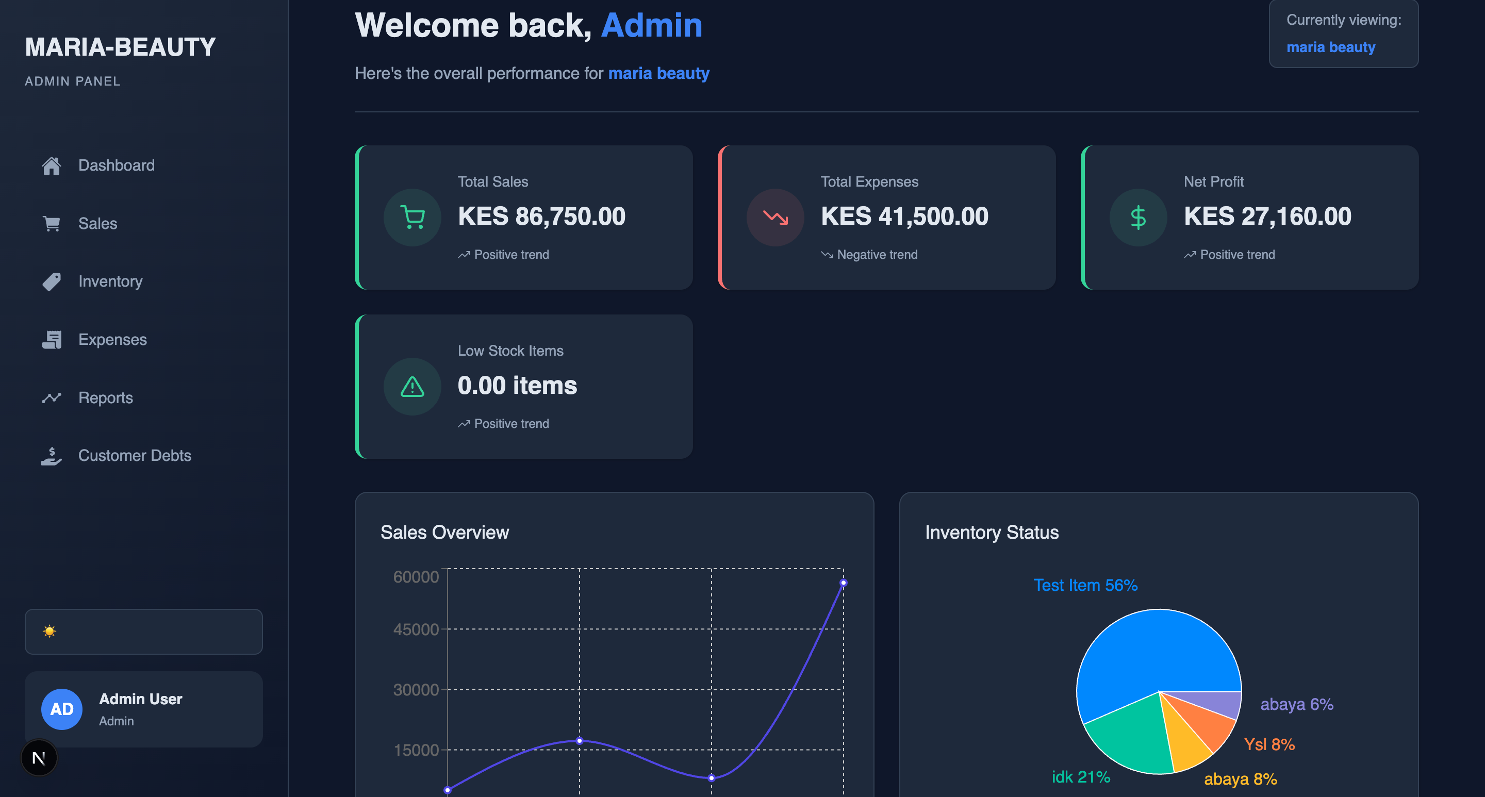The width and height of the screenshot is (1485, 797).
Task: Click the Net Profit dollar icon
Action: coord(1138,217)
